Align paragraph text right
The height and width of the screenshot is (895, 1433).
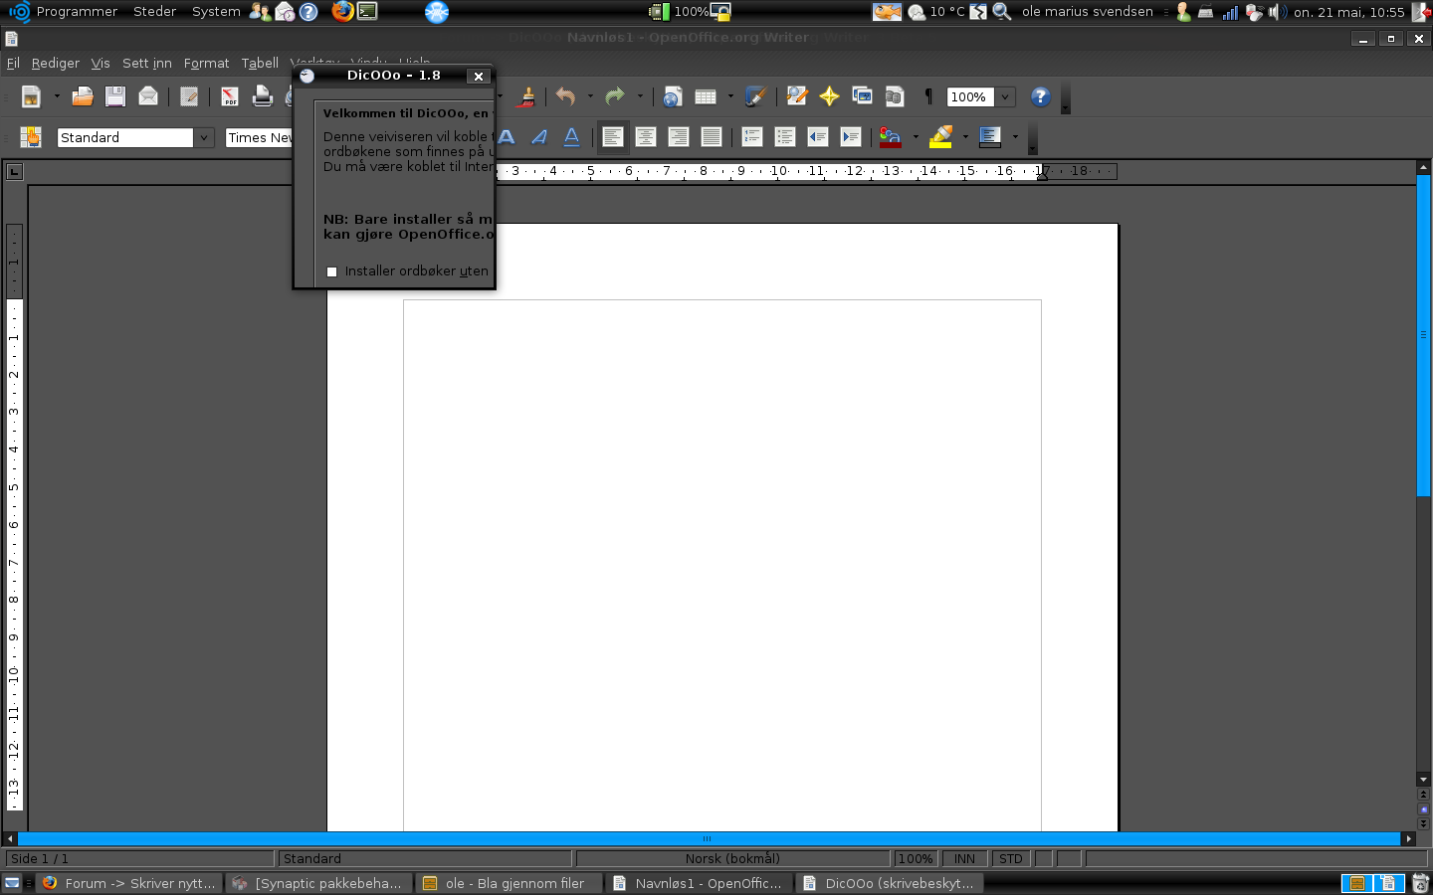(x=679, y=137)
